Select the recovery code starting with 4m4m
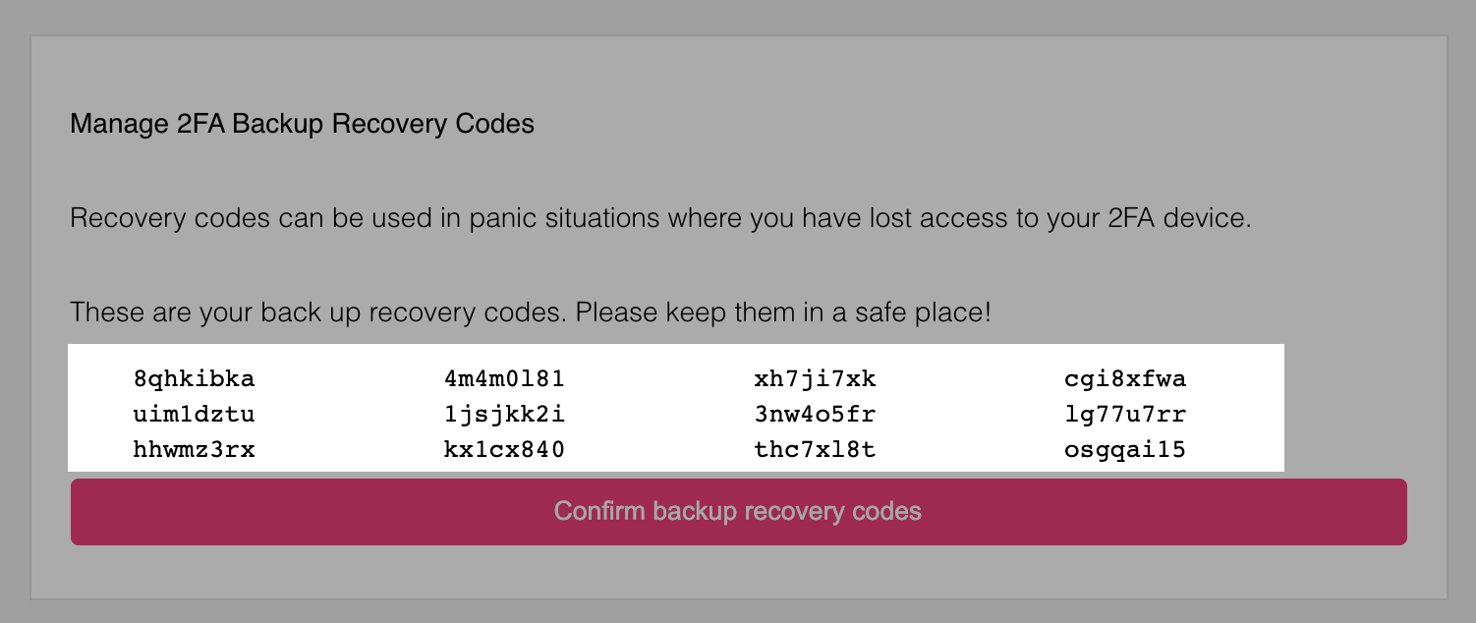The height and width of the screenshot is (623, 1476). pyautogui.click(x=504, y=378)
